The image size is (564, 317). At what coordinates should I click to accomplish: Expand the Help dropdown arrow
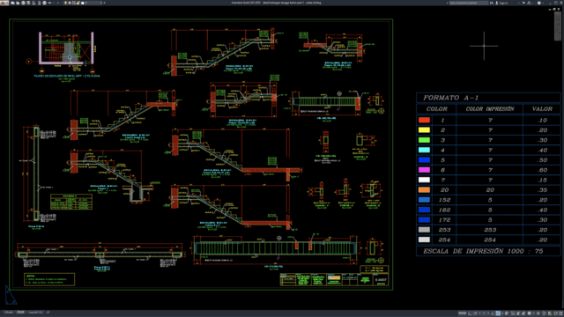point(543,3)
